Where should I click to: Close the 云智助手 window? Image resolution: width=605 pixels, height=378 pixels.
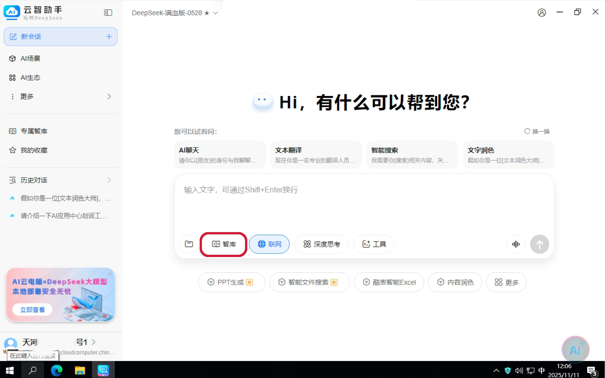coord(596,12)
